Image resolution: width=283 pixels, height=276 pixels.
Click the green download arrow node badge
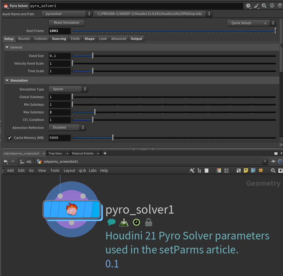124,222
